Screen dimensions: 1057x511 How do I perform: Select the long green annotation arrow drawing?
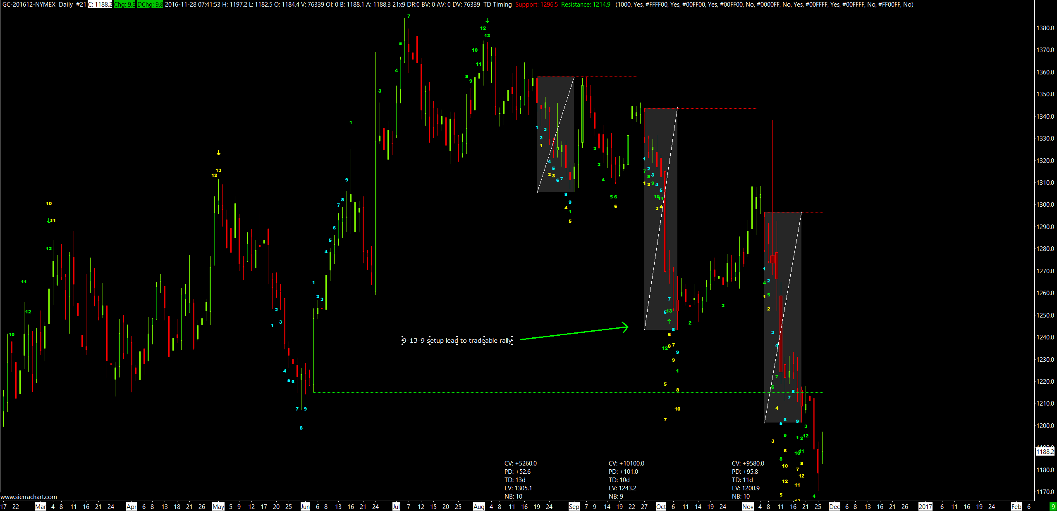pyautogui.click(x=574, y=333)
